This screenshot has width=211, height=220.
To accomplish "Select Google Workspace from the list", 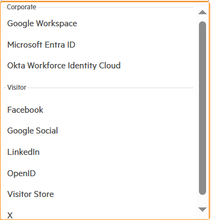I will (x=42, y=24).
